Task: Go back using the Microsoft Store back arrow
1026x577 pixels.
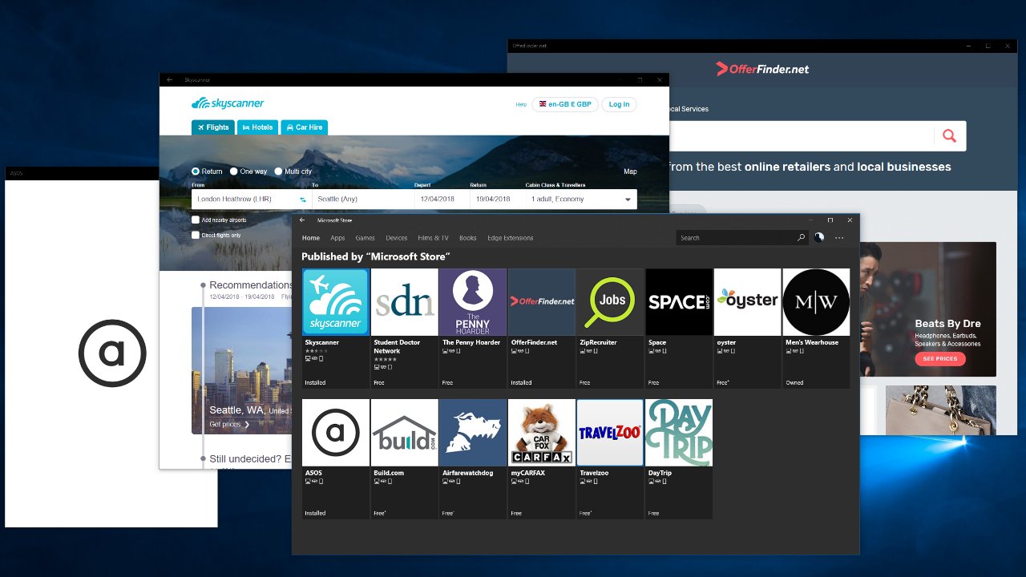Action: 302,220
